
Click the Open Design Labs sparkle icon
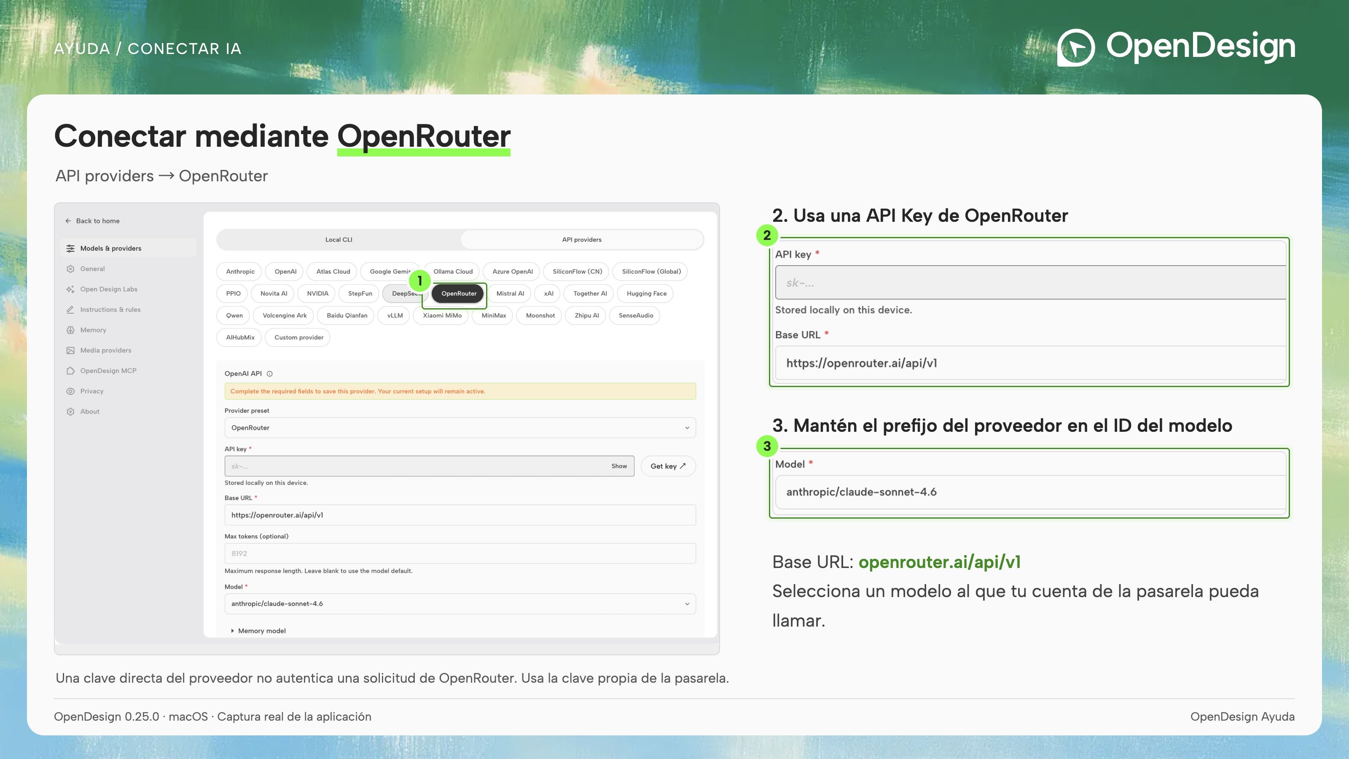[70, 289]
